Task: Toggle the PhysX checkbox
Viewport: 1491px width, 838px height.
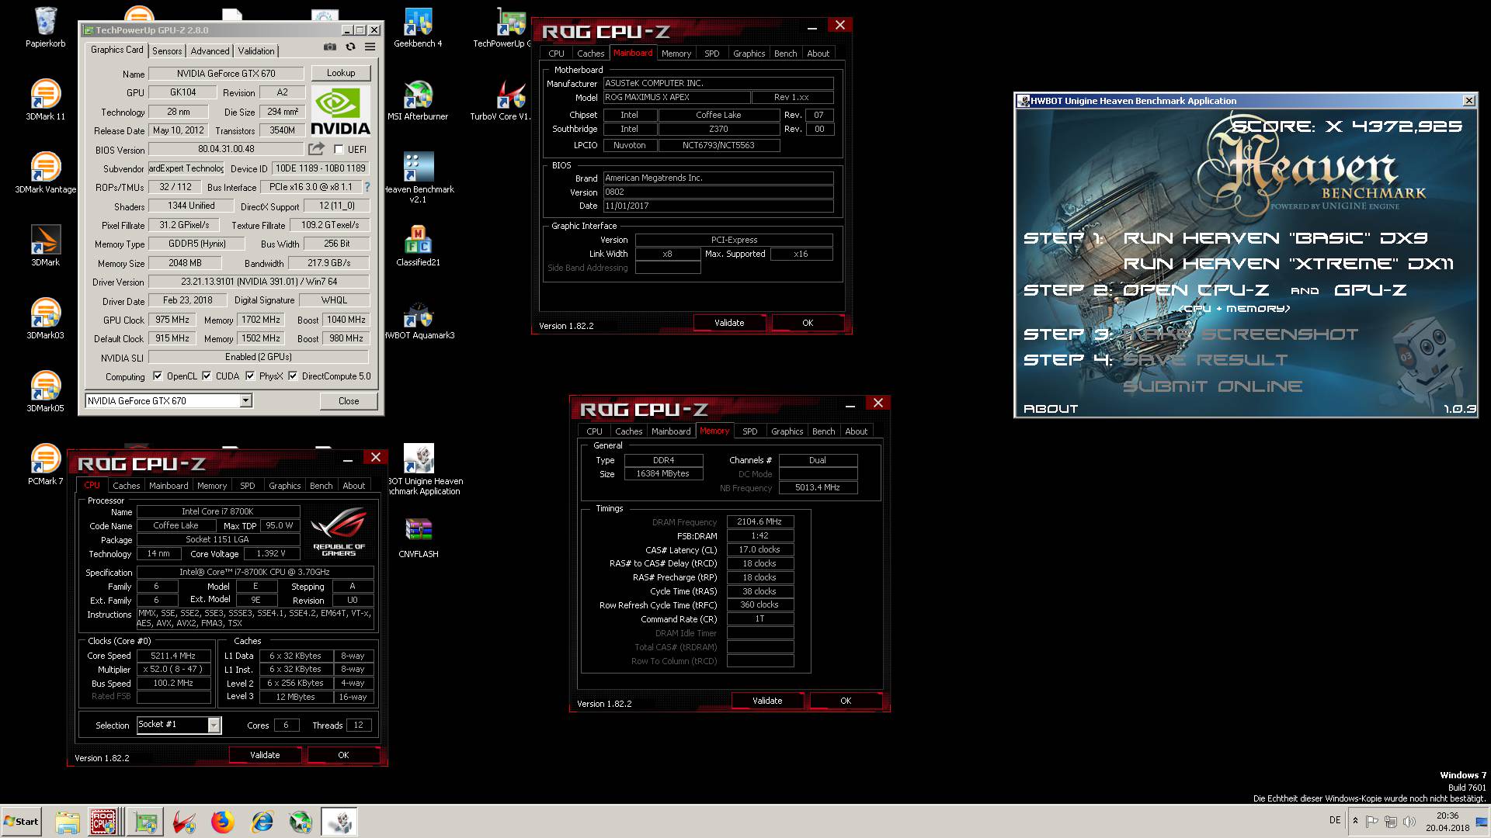Action: pos(250,376)
